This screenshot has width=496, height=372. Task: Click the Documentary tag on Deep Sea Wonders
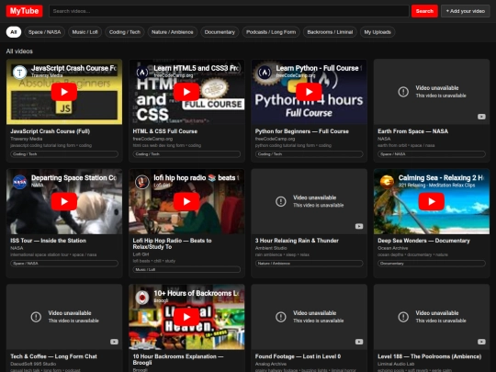432,264
